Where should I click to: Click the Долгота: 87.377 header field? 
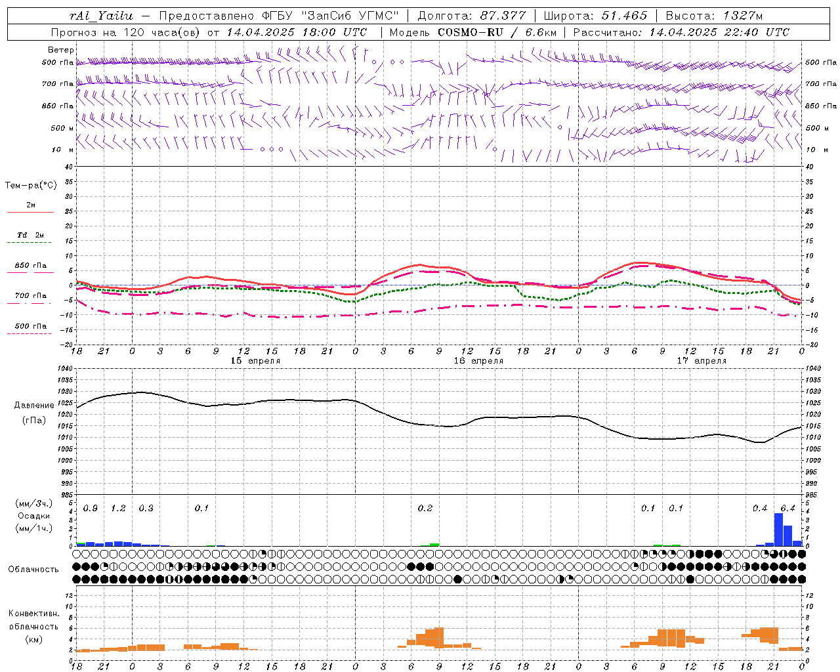pos(471,16)
